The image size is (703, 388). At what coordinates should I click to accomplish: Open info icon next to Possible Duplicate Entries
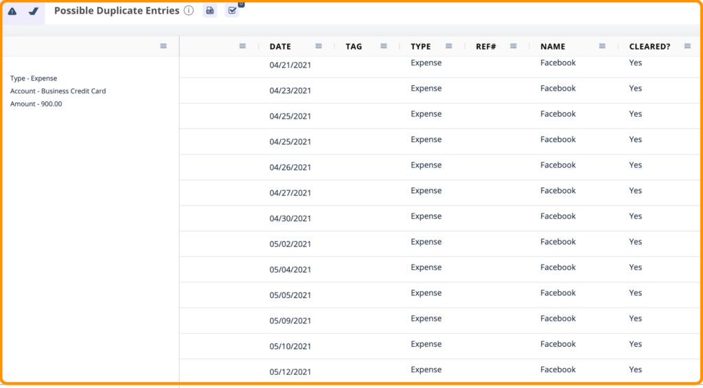click(189, 11)
